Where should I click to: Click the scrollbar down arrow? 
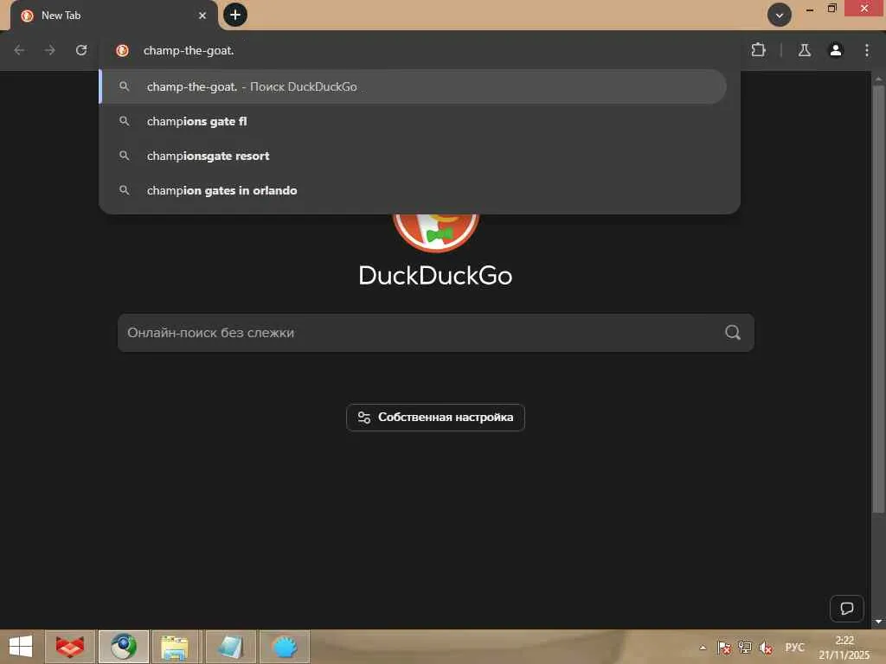(x=878, y=622)
